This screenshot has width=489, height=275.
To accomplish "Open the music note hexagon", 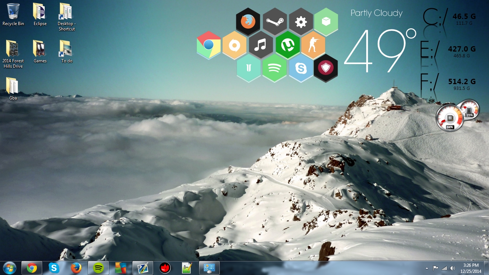I will tap(261, 45).
